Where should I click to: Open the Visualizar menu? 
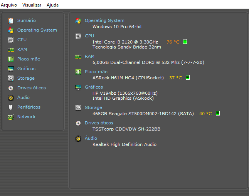(x=32, y=5)
